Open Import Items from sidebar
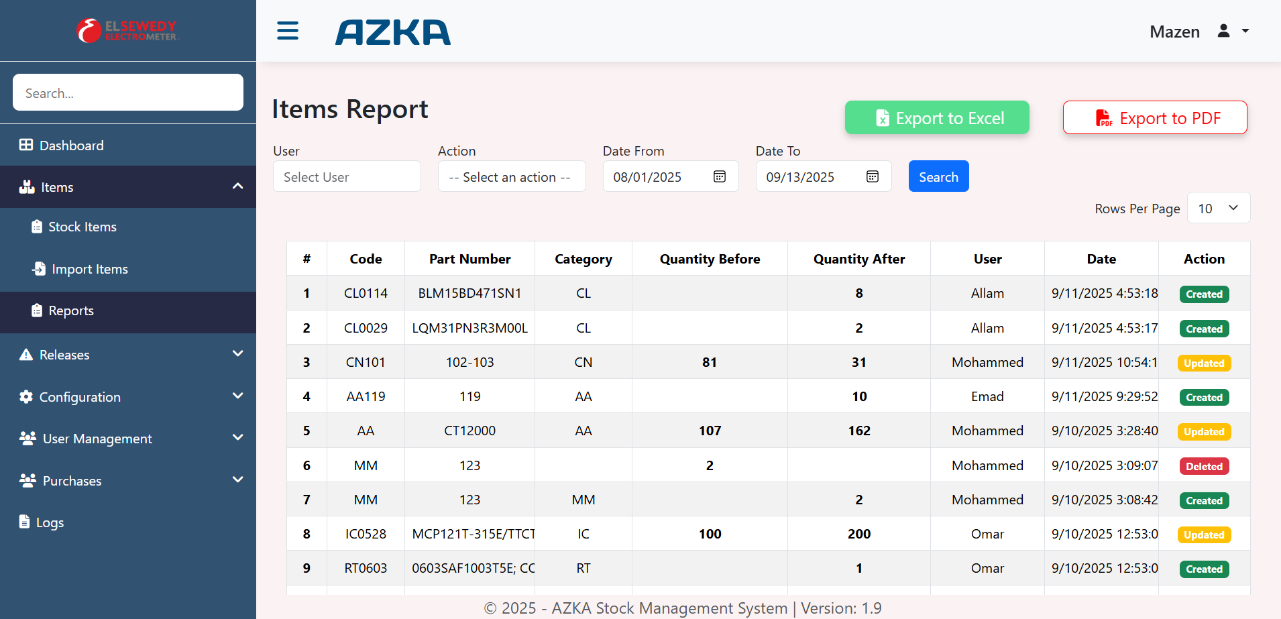The height and width of the screenshot is (619, 1281). [89, 269]
